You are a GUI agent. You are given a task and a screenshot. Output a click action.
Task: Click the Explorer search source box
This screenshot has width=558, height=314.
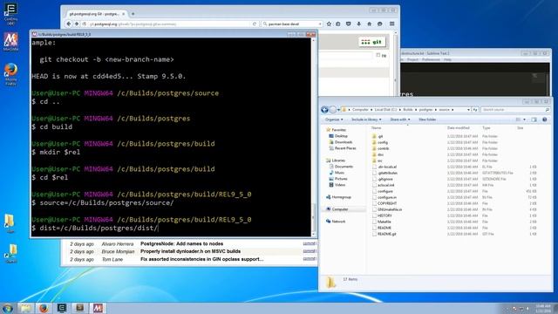click(x=515, y=110)
